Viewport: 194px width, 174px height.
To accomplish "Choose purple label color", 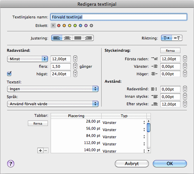I will (86, 26).
